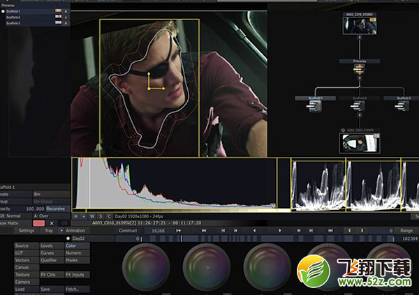This screenshot has height=295, width=419.
Task: Open the Tray menu
Action: click(x=49, y=230)
